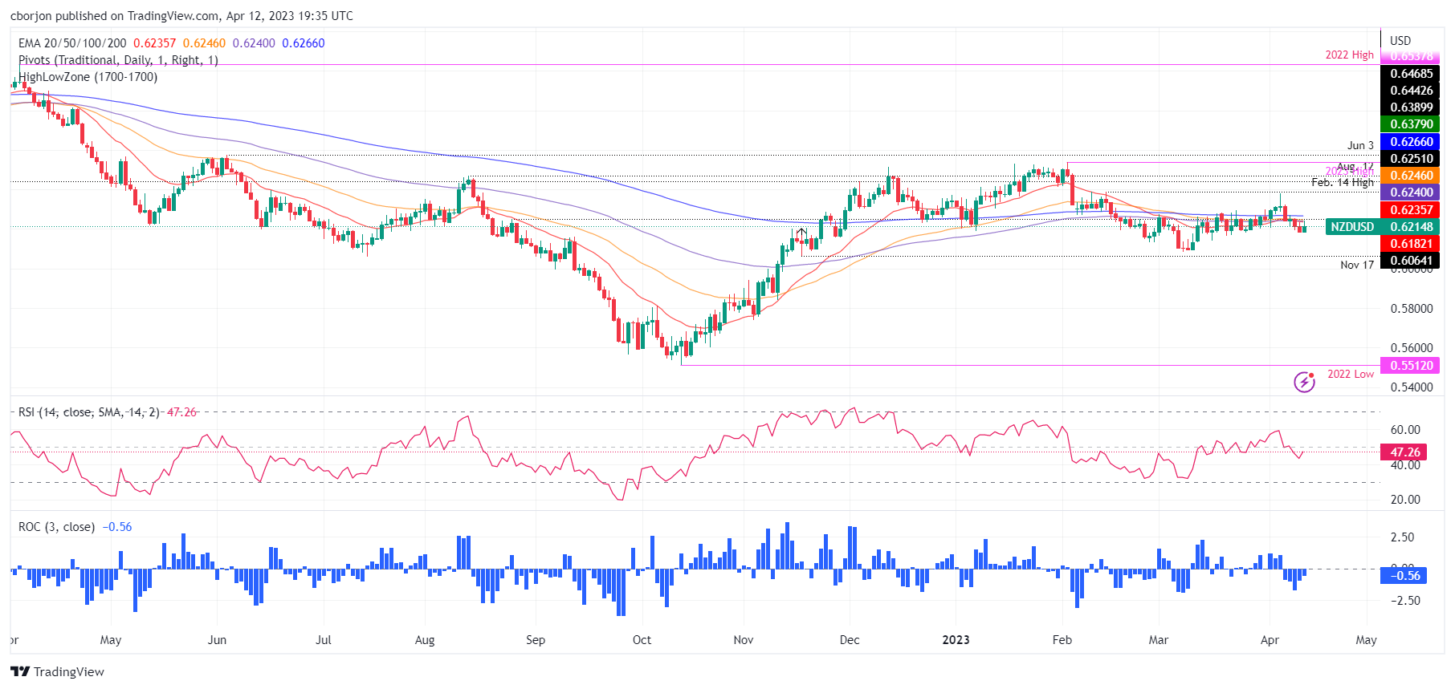Click the Jul label on time axis
This screenshot has height=689, width=1455.
coord(323,640)
